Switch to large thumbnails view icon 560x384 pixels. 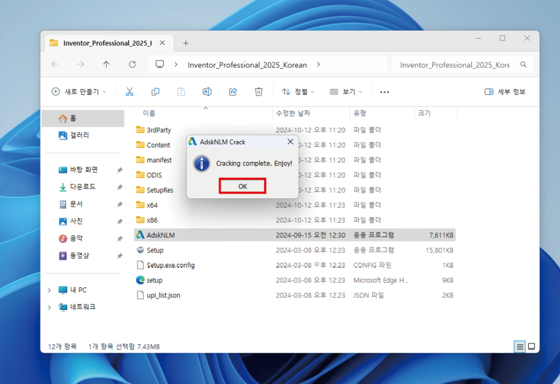[x=532, y=346]
